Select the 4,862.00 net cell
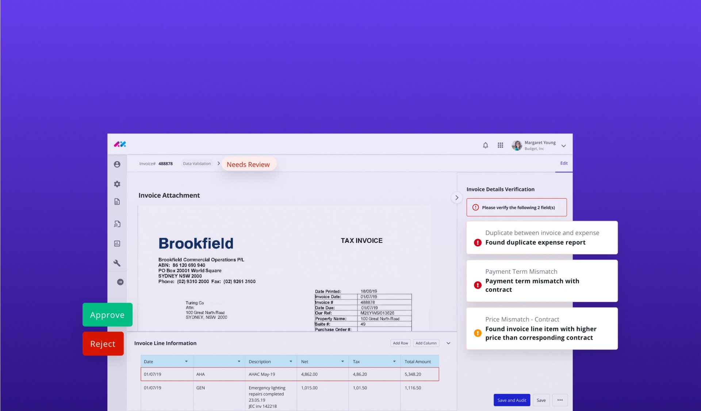This screenshot has height=411, width=701. [323, 374]
